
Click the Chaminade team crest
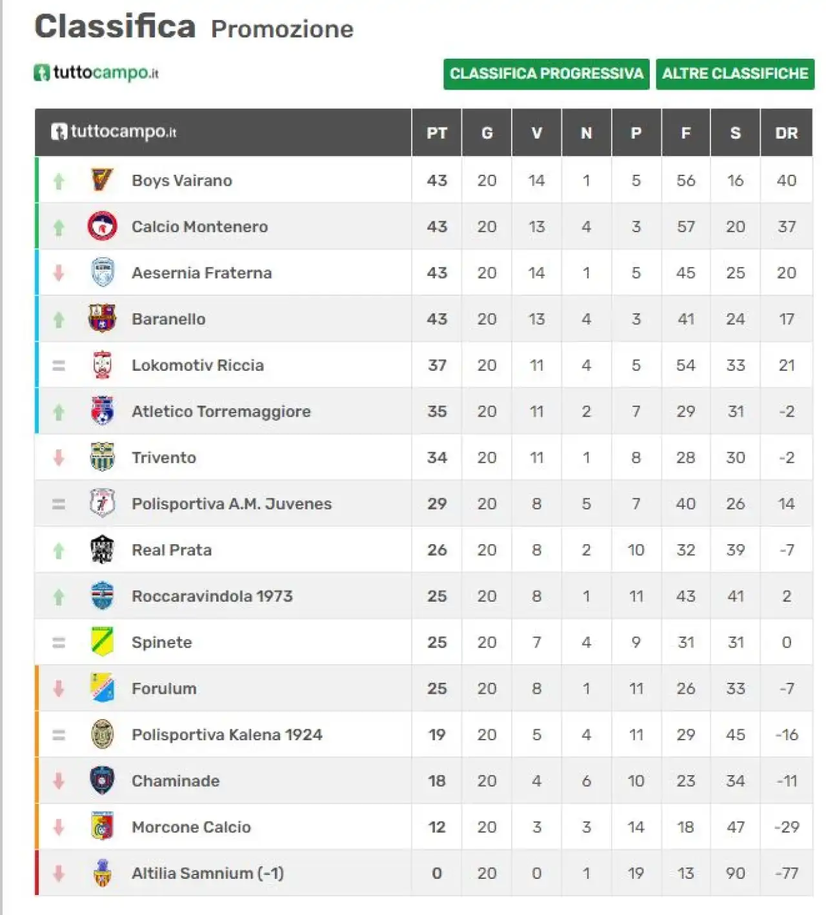[102, 780]
